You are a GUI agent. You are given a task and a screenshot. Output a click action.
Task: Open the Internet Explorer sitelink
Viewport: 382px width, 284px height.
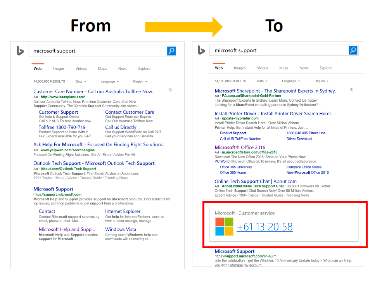[x=123, y=211]
